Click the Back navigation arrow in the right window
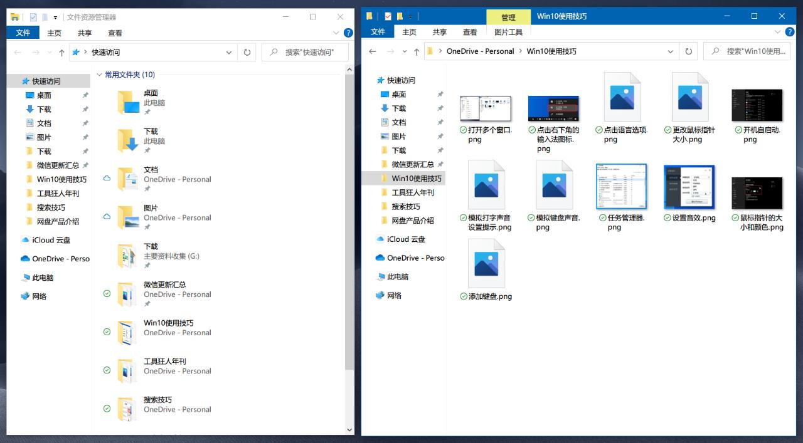The height and width of the screenshot is (443, 803). 371,51
